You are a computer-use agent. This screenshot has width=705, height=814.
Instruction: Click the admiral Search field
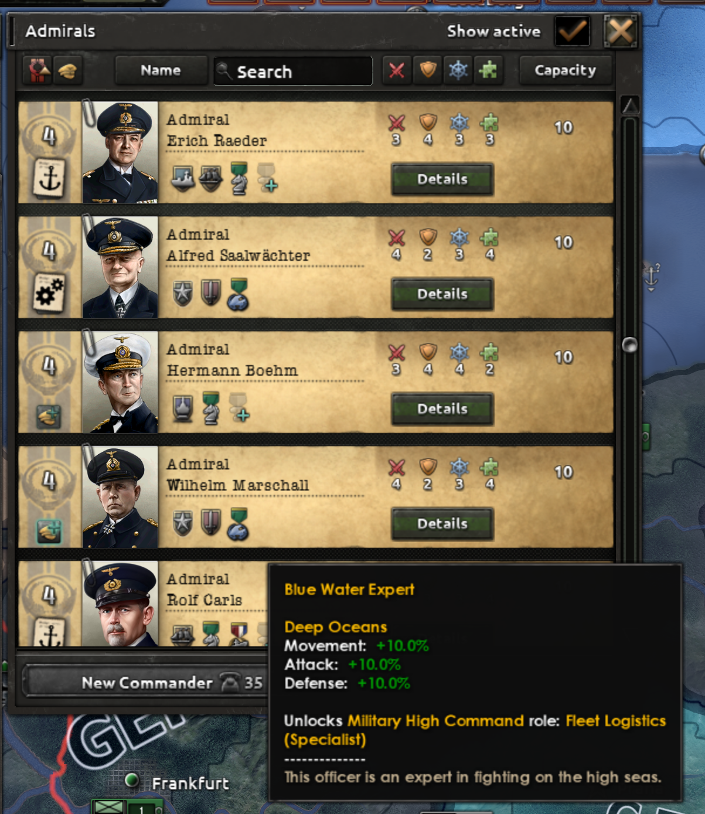(292, 71)
